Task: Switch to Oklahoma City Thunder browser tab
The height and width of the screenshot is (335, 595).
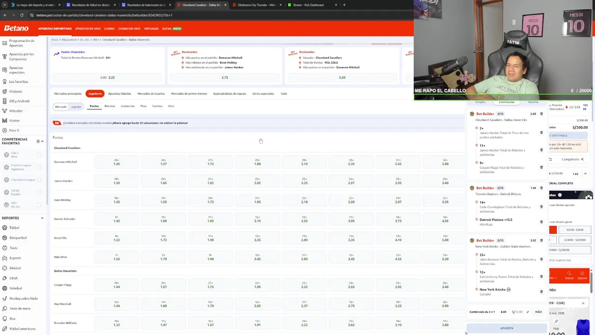Action: (257, 5)
